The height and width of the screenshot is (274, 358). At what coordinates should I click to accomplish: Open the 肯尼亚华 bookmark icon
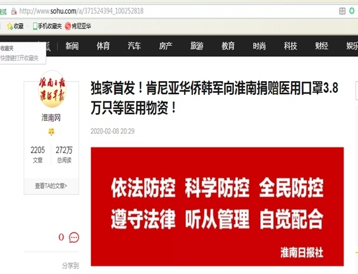click(x=68, y=26)
